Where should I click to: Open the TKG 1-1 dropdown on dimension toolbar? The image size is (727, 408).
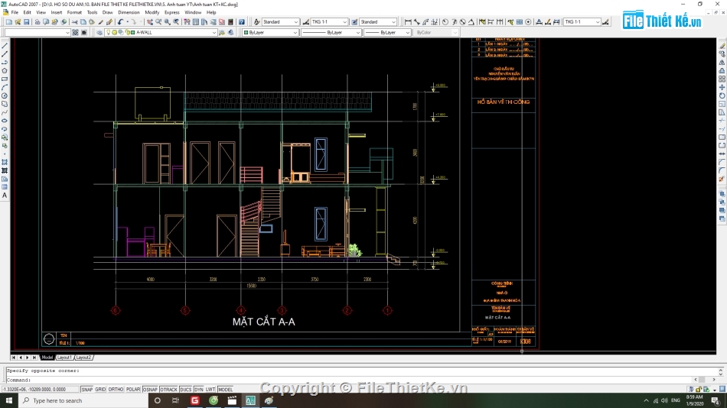(x=597, y=21)
